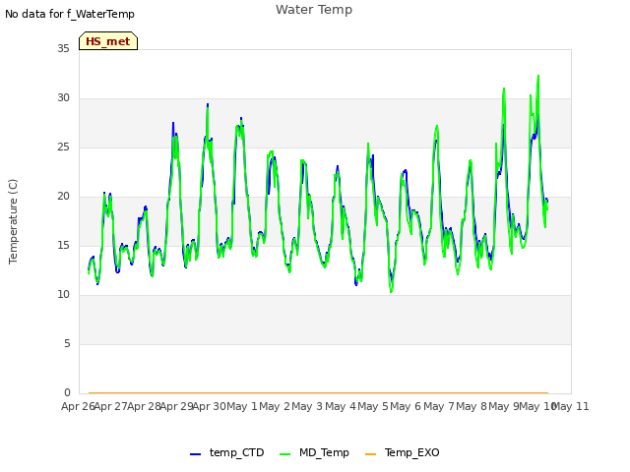
Task: Click the 30 y-axis tick label
Action: point(63,98)
